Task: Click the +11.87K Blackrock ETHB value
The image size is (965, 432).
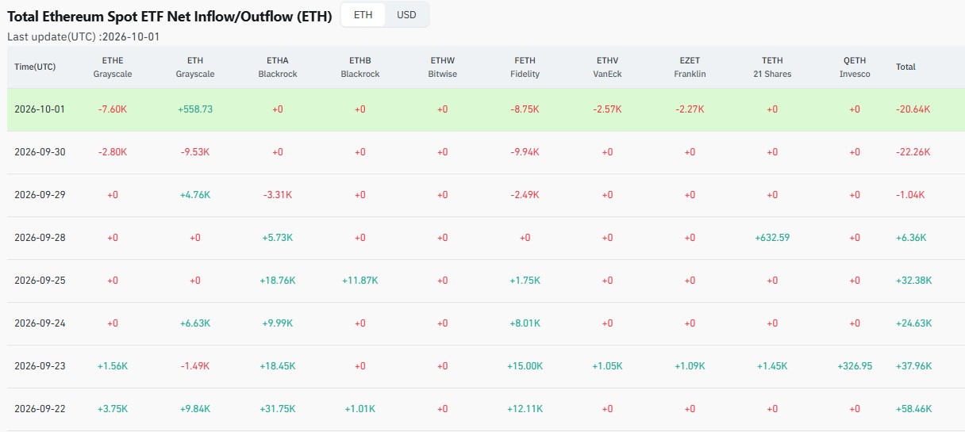Action: (360, 281)
